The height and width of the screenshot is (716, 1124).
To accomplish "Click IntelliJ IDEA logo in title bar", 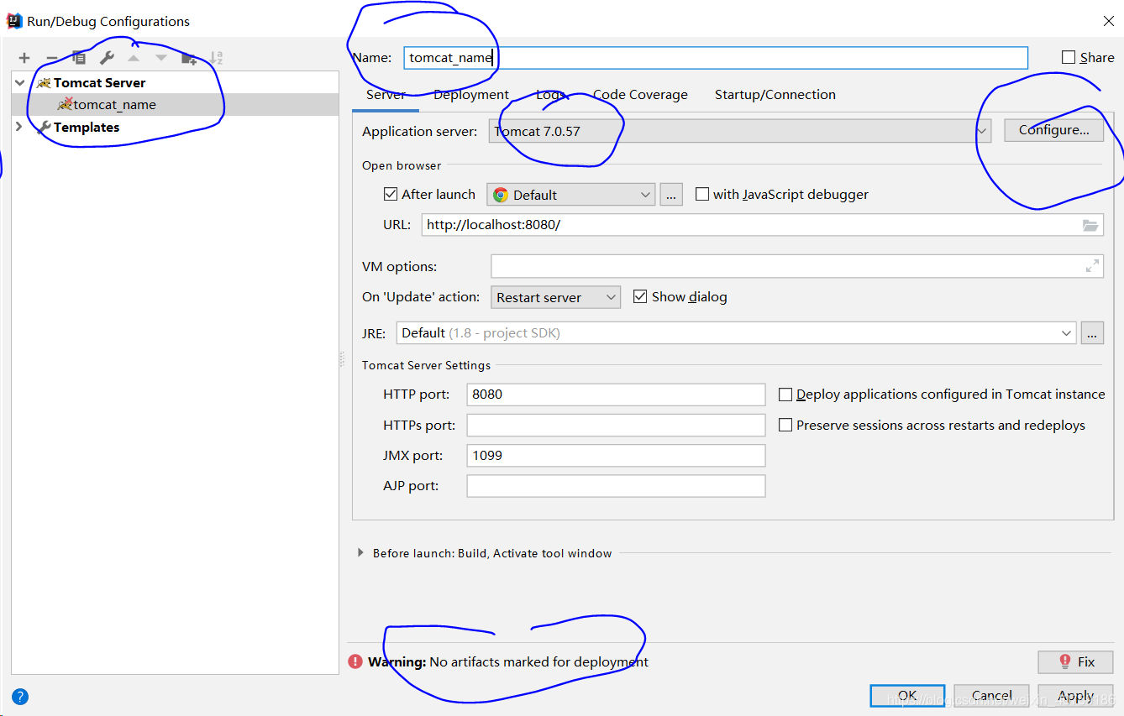I will [x=14, y=21].
